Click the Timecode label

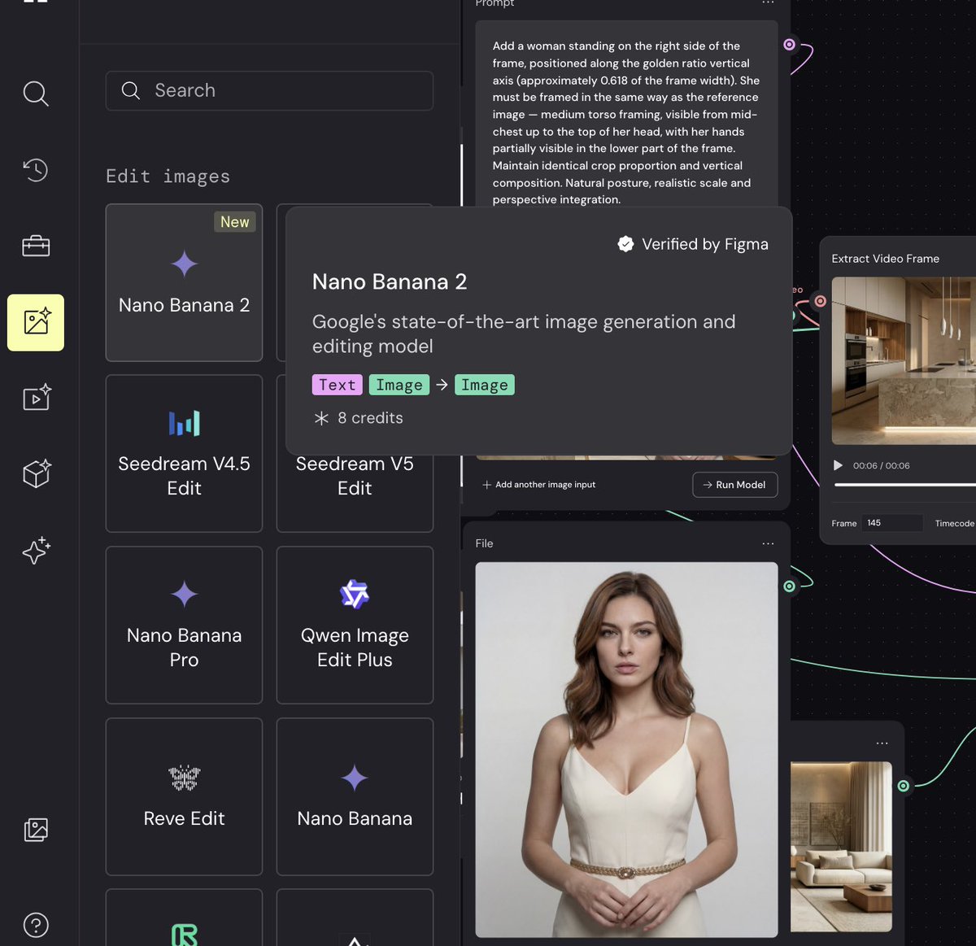955,523
